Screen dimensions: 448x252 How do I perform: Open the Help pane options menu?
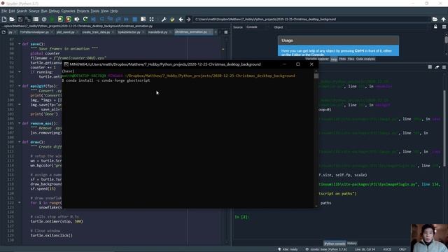(x=444, y=27)
